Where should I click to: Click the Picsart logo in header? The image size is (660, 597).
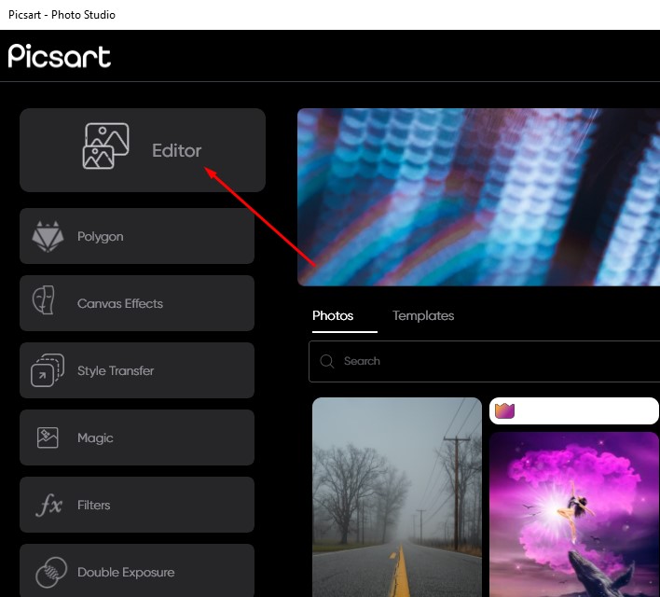coord(60,56)
